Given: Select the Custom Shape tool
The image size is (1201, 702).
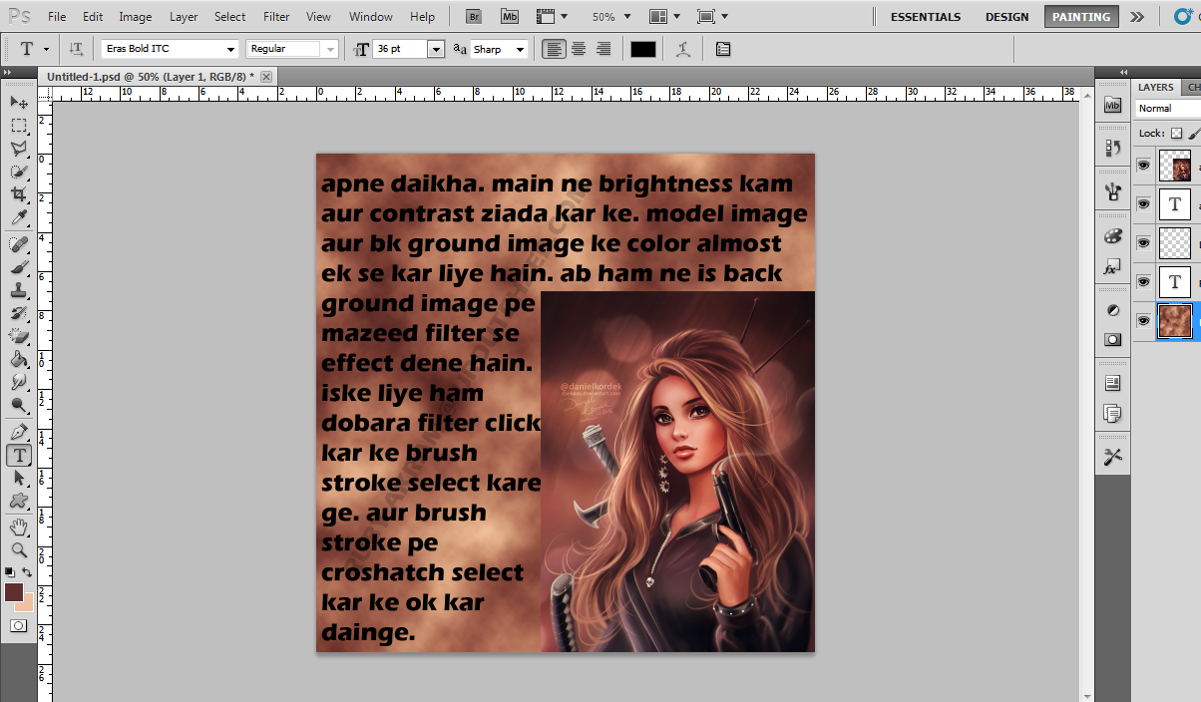Looking at the screenshot, I should click(x=19, y=501).
